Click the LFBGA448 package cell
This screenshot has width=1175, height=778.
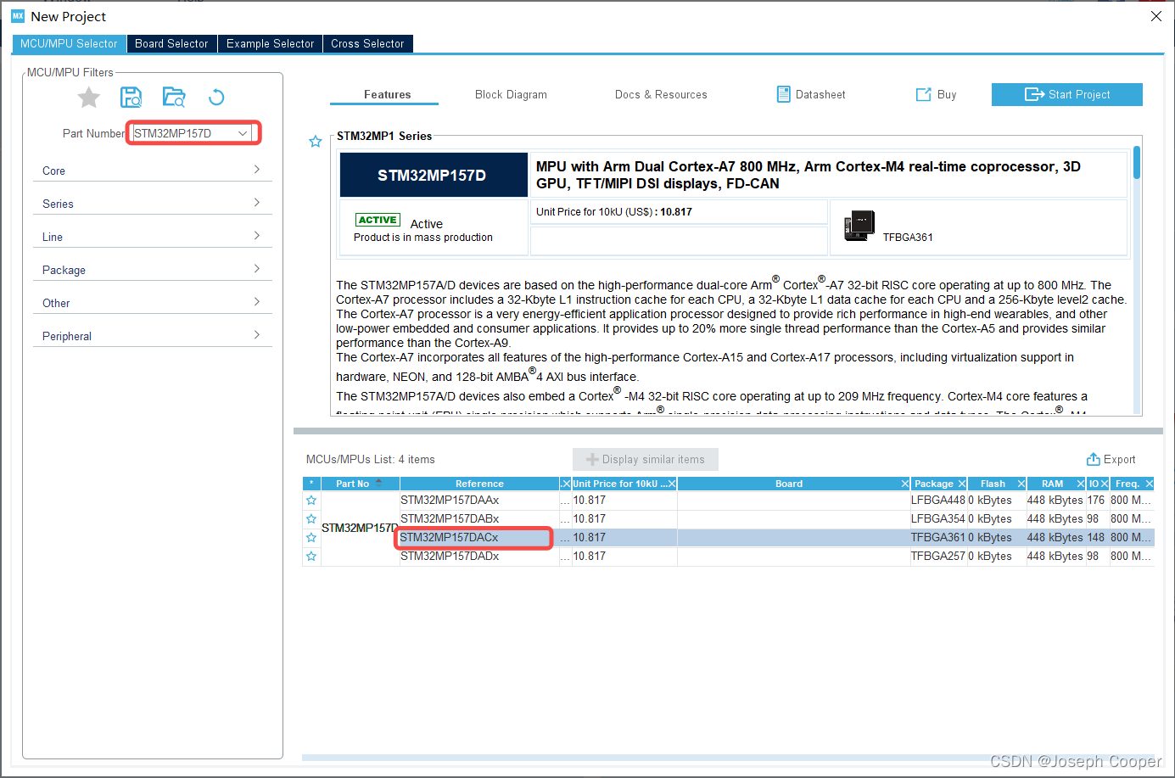point(938,501)
